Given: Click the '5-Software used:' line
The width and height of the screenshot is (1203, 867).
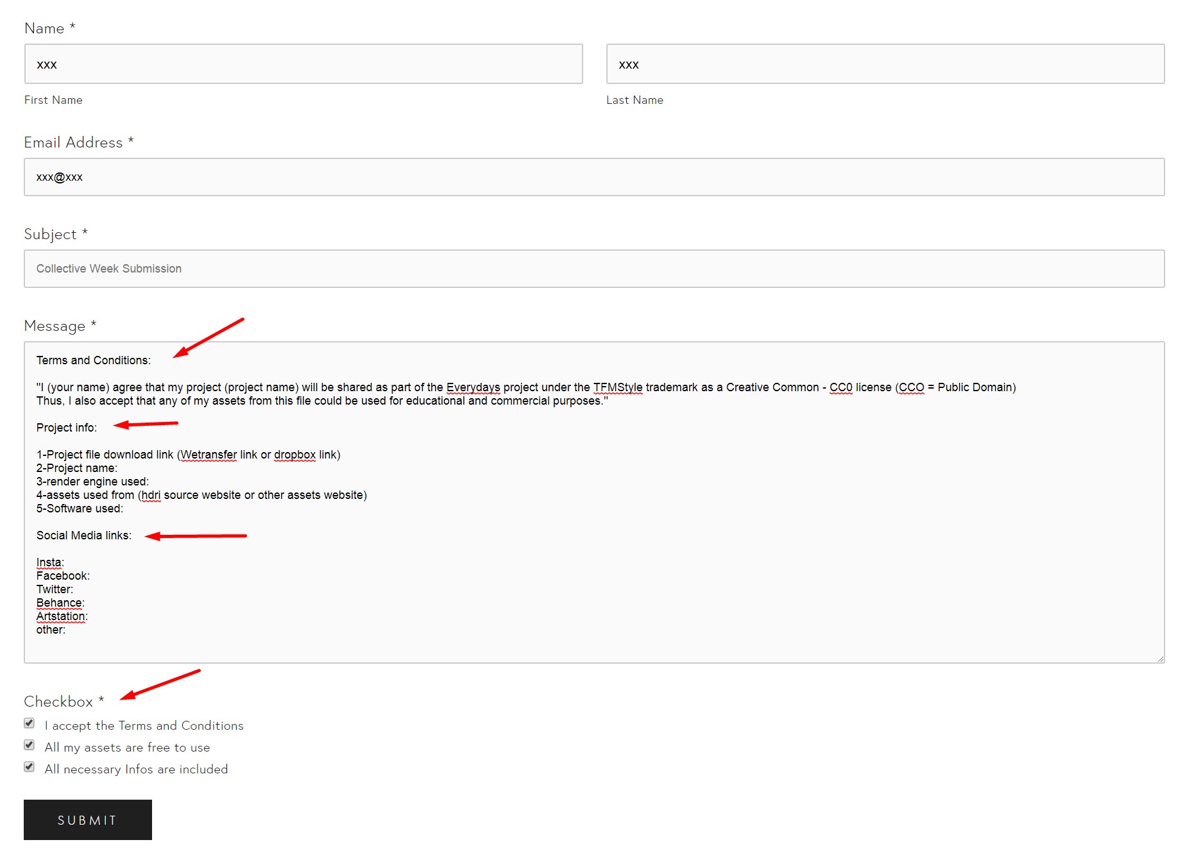Looking at the screenshot, I should coord(80,509).
